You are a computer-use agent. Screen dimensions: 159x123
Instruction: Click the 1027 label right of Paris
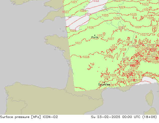[101, 36]
